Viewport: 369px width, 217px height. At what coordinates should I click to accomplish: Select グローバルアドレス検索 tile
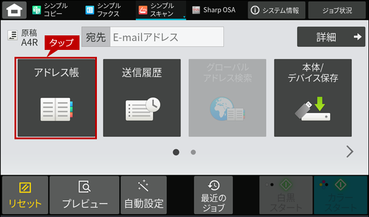(x=227, y=98)
